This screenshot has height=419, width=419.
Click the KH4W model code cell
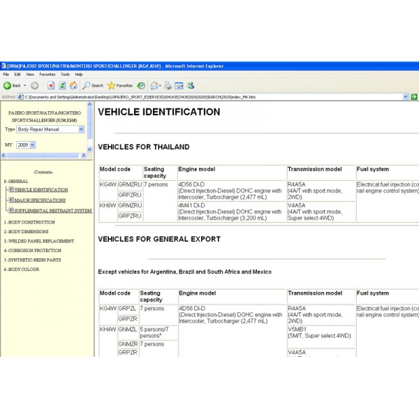108,341
